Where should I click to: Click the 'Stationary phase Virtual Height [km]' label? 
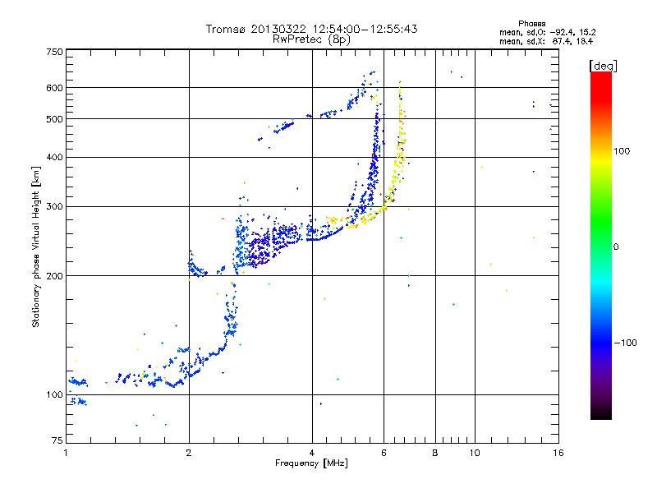[36, 246]
